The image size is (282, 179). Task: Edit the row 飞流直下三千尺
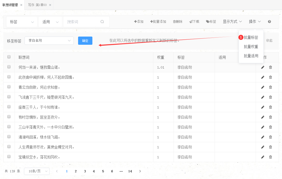click(x=263, y=97)
